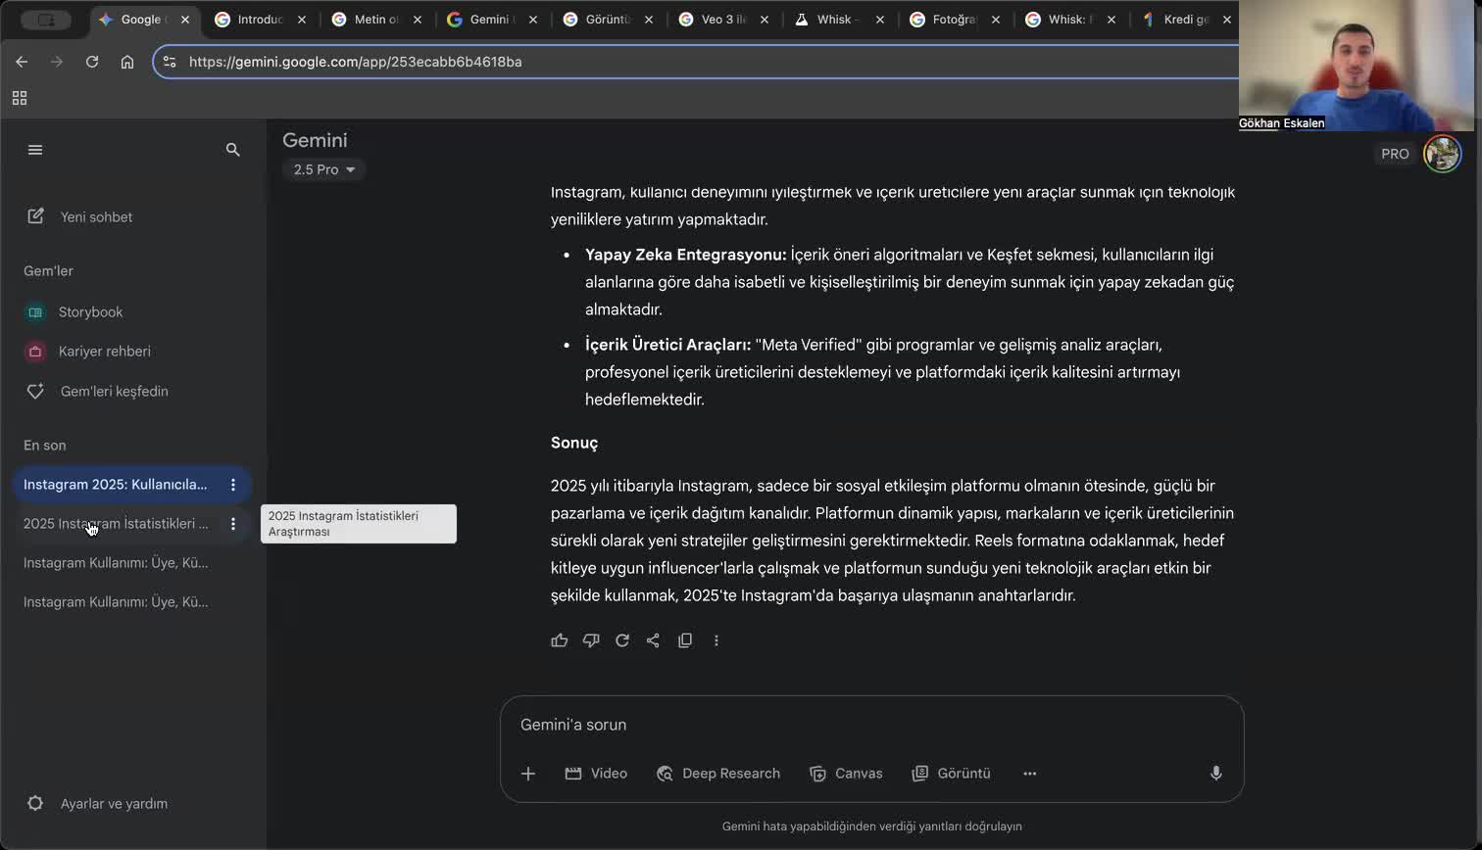
Task: Open chat 2025 Instagram İstatistikleri
Action: 116,524
